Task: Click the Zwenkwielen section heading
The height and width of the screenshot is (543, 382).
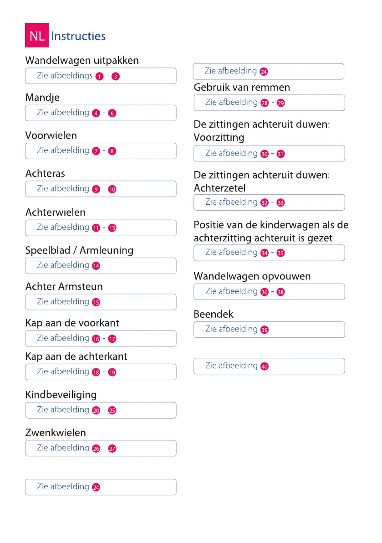Action: tap(56, 433)
